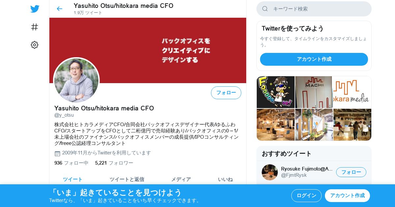
Task: Click the magnifier icon in search bar
Action: click(x=265, y=9)
